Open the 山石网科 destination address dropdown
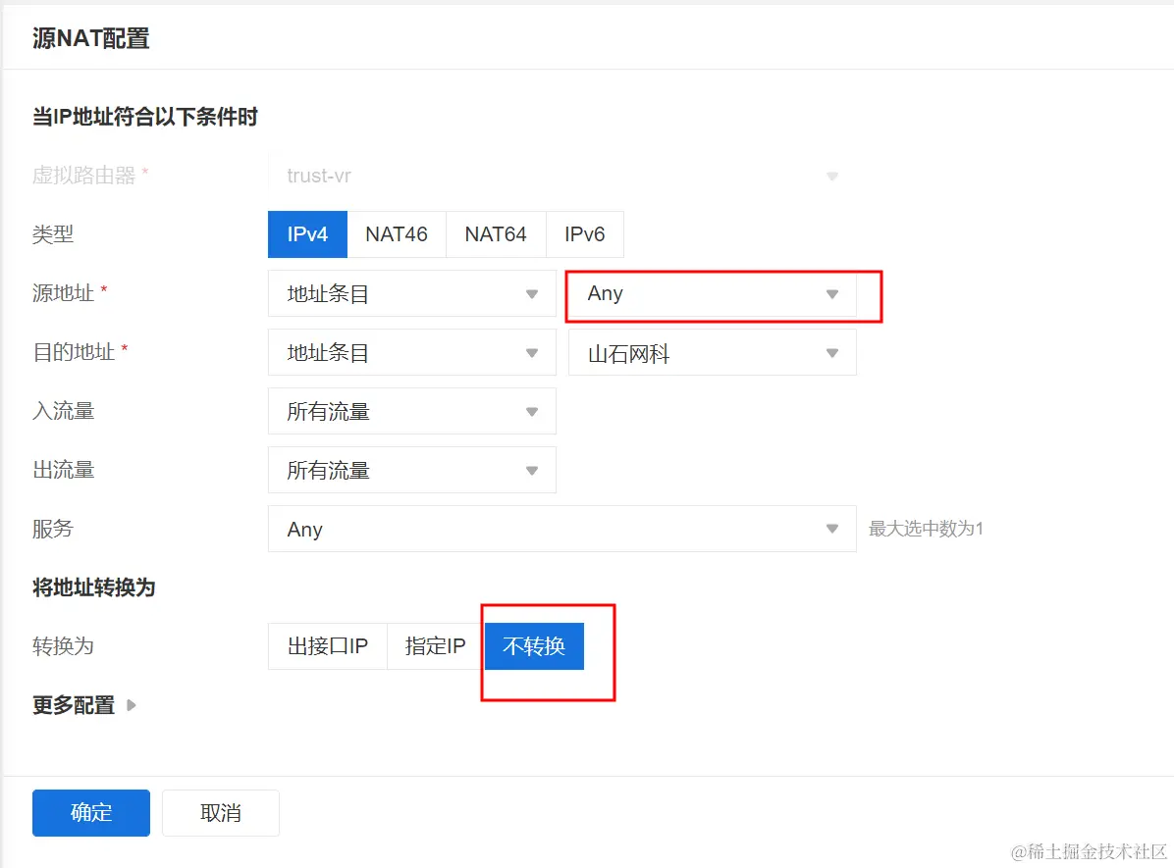The width and height of the screenshot is (1174, 868). point(712,352)
